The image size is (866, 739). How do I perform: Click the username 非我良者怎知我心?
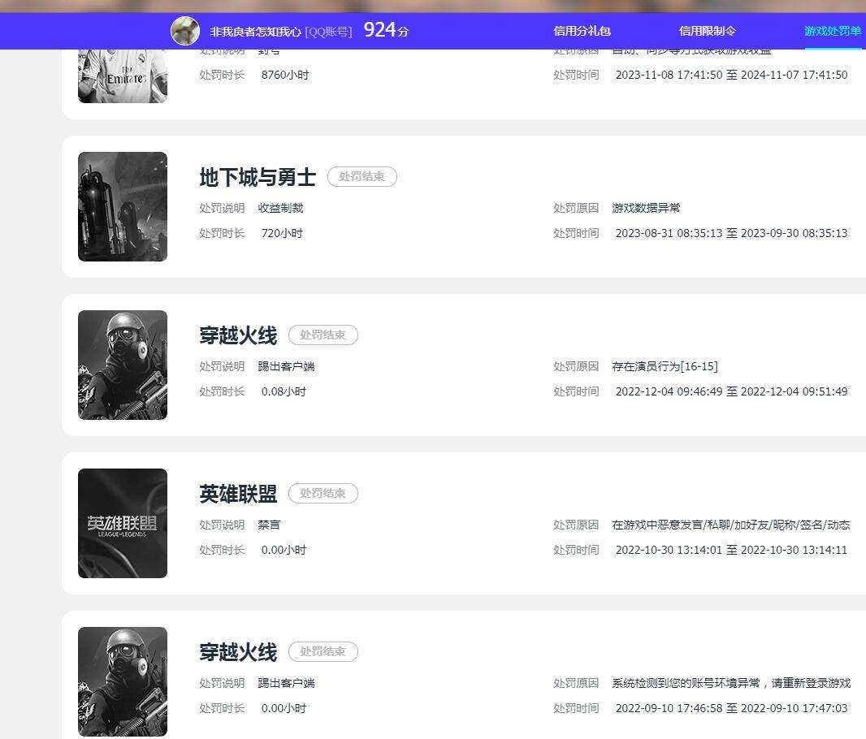255,32
